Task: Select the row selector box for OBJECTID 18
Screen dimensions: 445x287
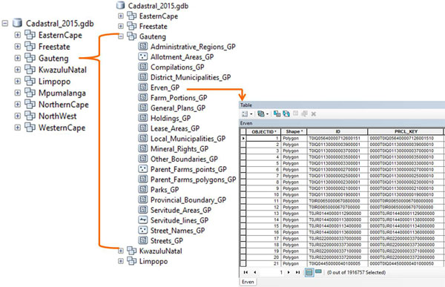Action: [x=243, y=245]
